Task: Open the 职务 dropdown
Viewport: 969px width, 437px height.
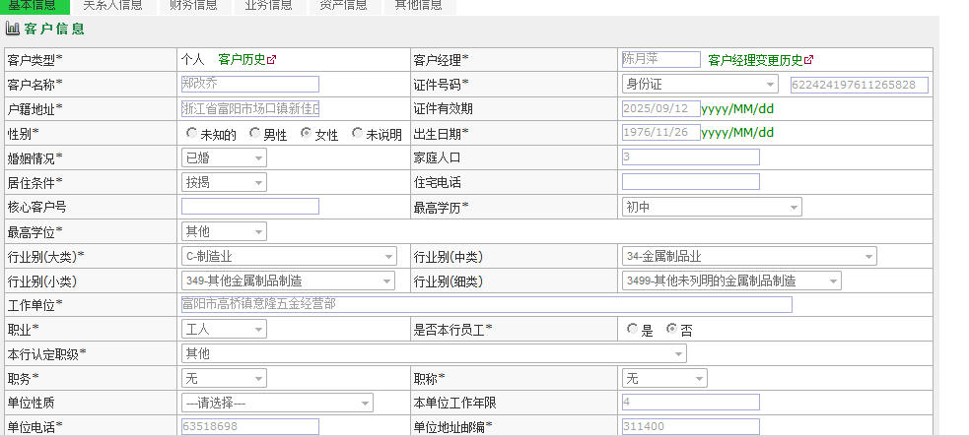Action: click(x=224, y=378)
